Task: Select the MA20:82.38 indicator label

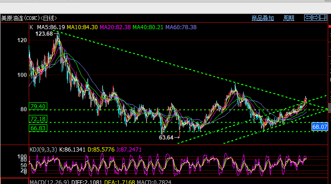Action: click(x=115, y=27)
